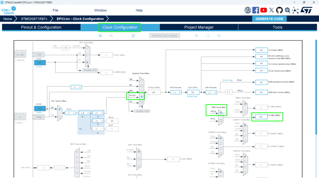Open the Facebook icon link
This screenshot has width=319, height=179.
[x=256, y=10]
